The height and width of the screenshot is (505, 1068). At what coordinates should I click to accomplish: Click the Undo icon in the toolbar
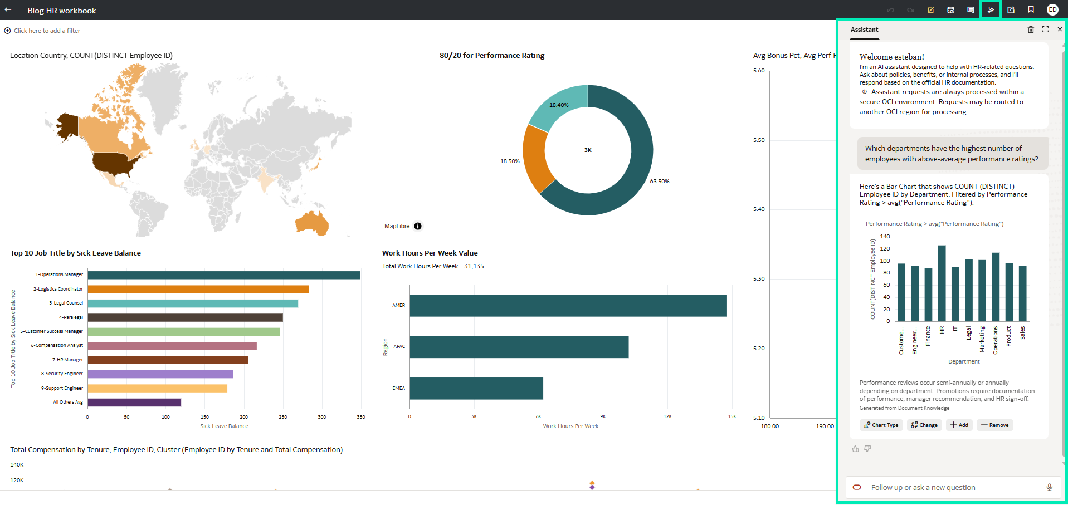click(x=890, y=10)
